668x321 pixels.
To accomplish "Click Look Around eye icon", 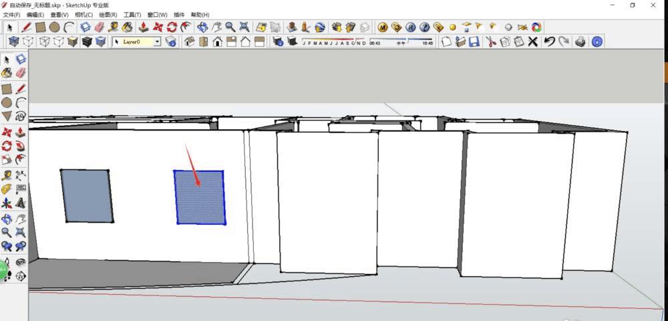I will (x=21, y=261).
